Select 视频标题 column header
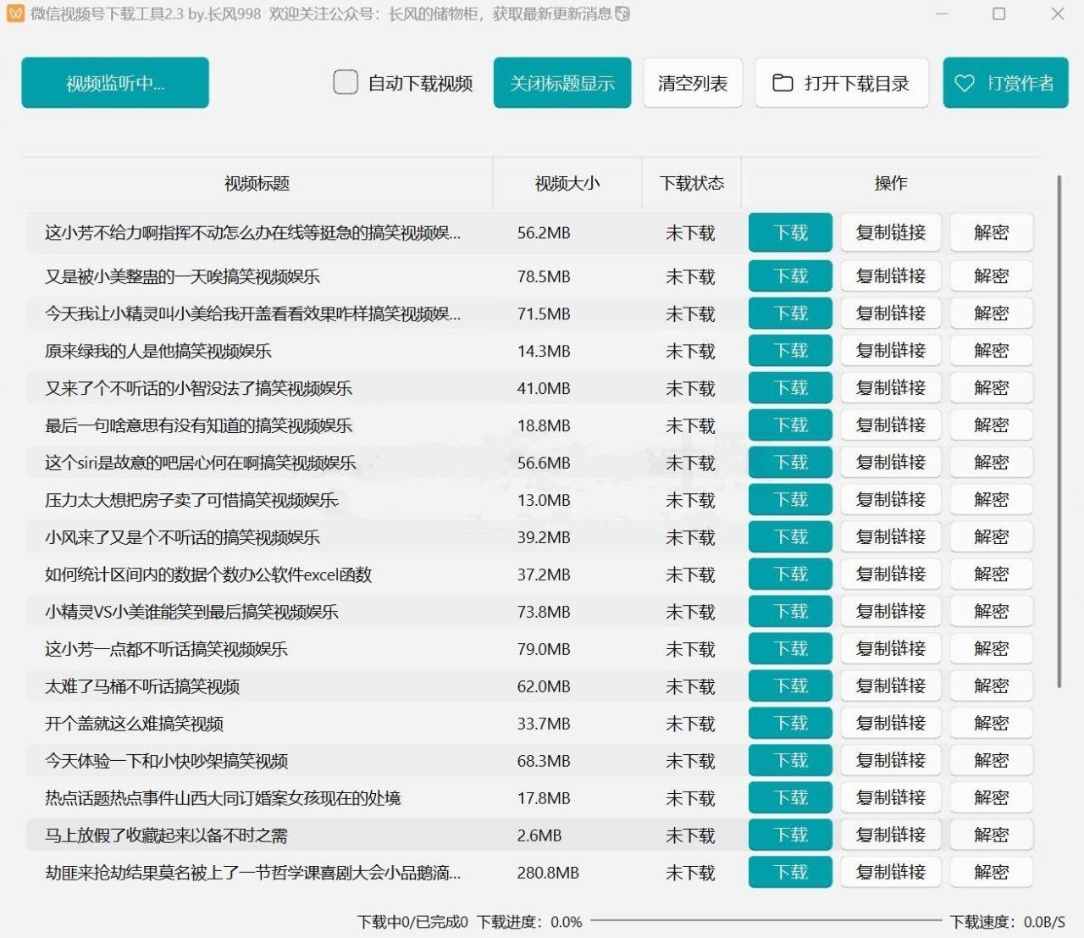 (257, 183)
